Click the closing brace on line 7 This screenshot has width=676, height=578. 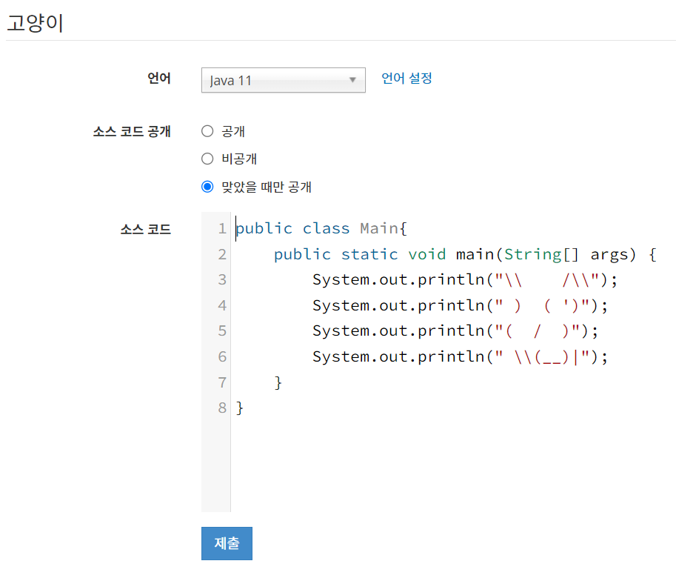click(278, 382)
